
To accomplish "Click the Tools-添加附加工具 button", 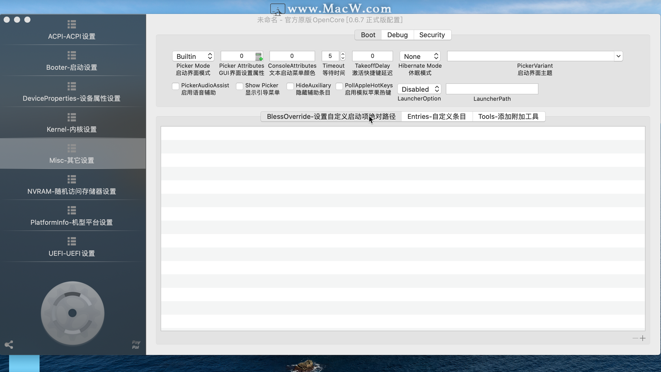I will (x=508, y=116).
